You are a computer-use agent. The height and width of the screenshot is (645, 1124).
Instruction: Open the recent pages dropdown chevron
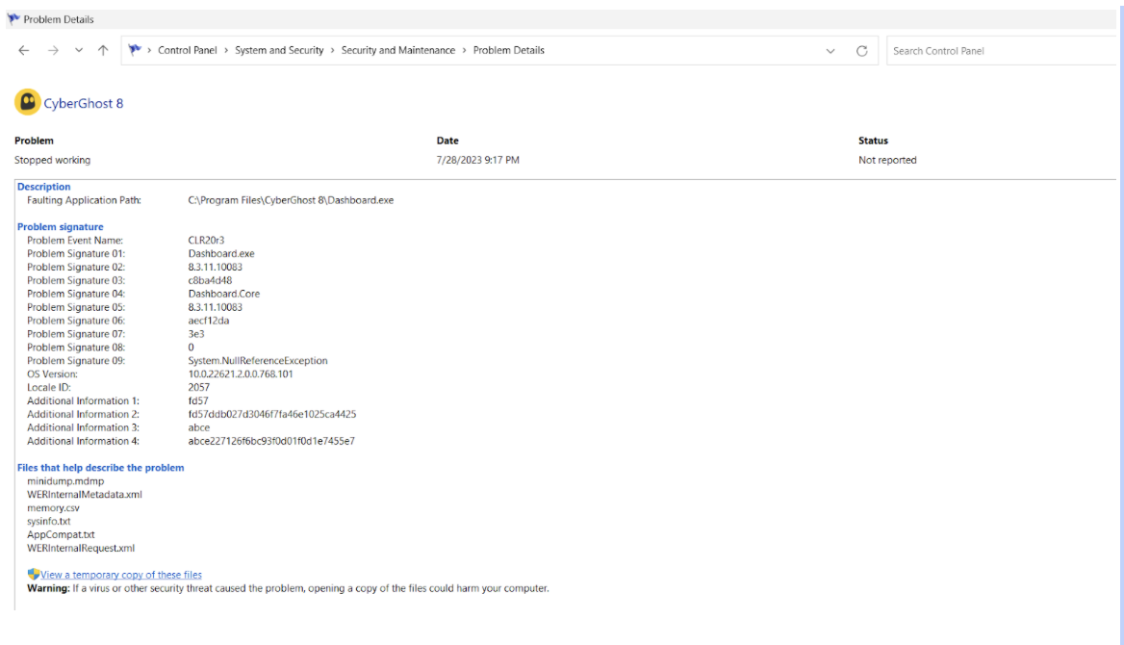point(77,50)
